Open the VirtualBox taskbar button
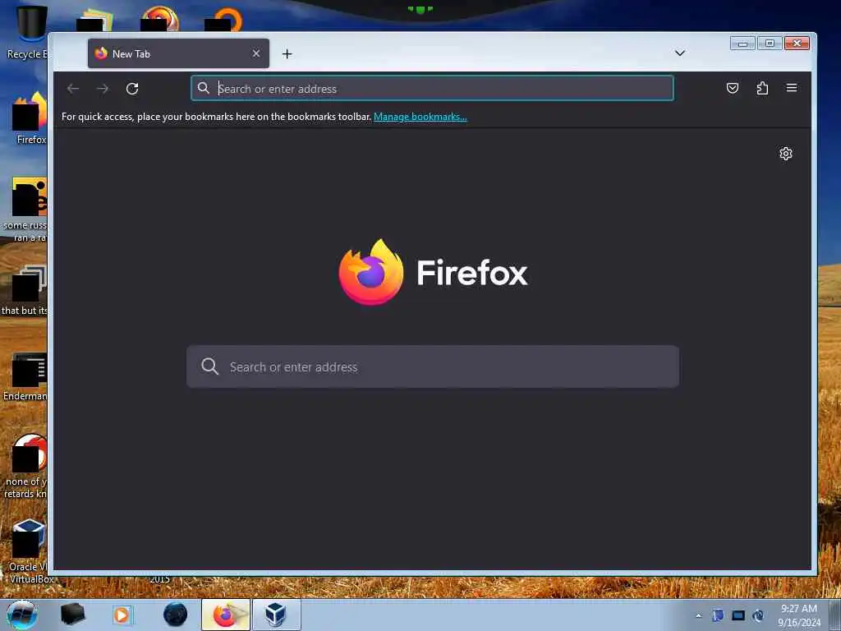 point(276,615)
